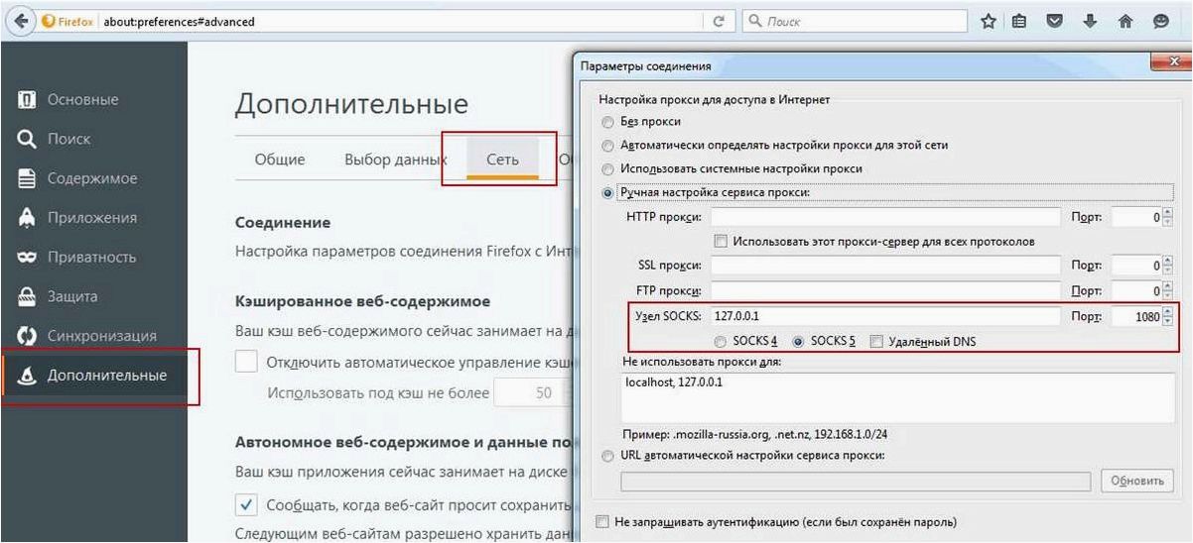
Task: Select Ручная настройка сервиса прокси option
Action: click(x=607, y=192)
